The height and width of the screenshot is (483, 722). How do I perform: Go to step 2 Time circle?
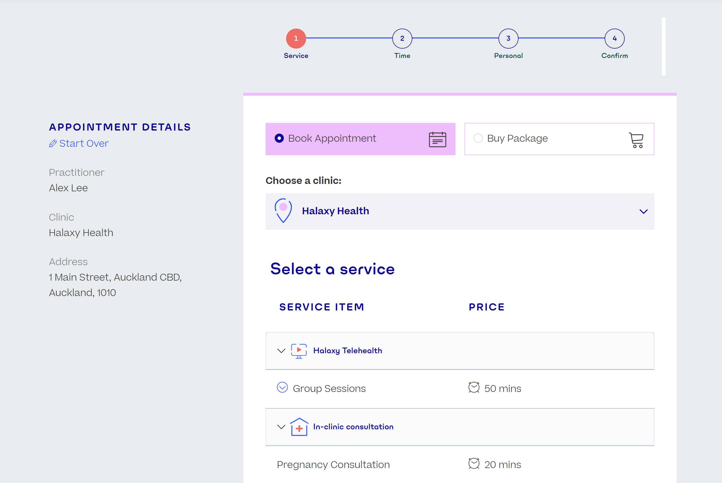point(402,38)
